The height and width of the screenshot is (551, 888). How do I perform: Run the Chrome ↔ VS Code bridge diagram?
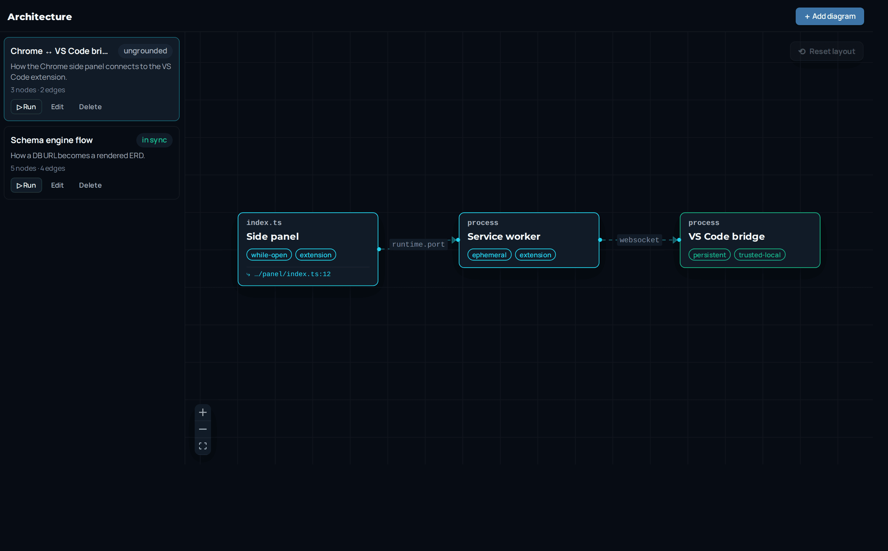(x=26, y=107)
